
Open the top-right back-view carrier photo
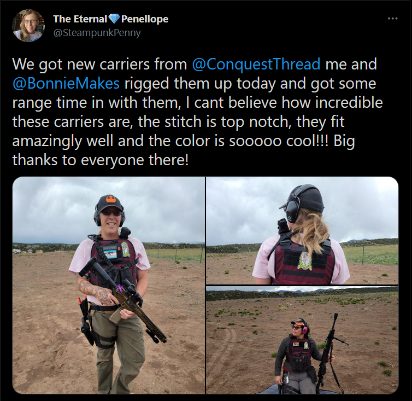(302, 230)
